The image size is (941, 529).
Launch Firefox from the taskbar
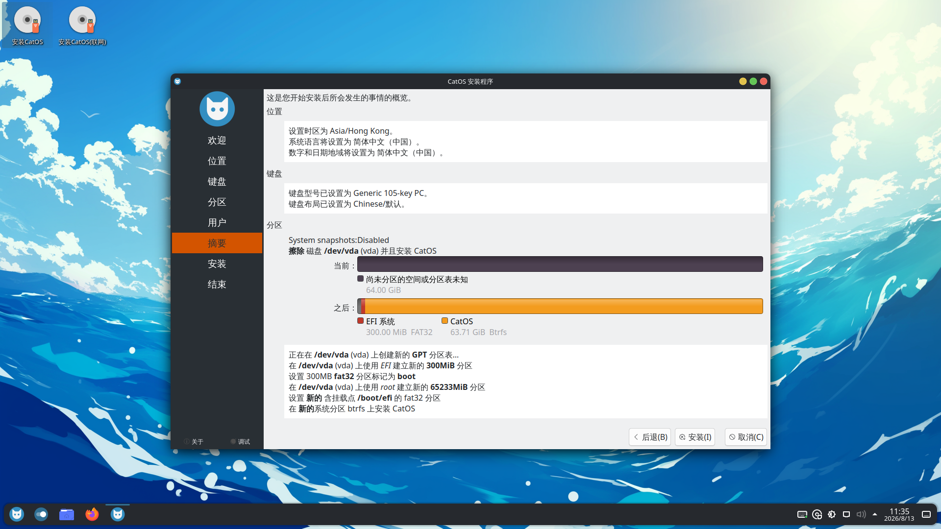point(92,514)
